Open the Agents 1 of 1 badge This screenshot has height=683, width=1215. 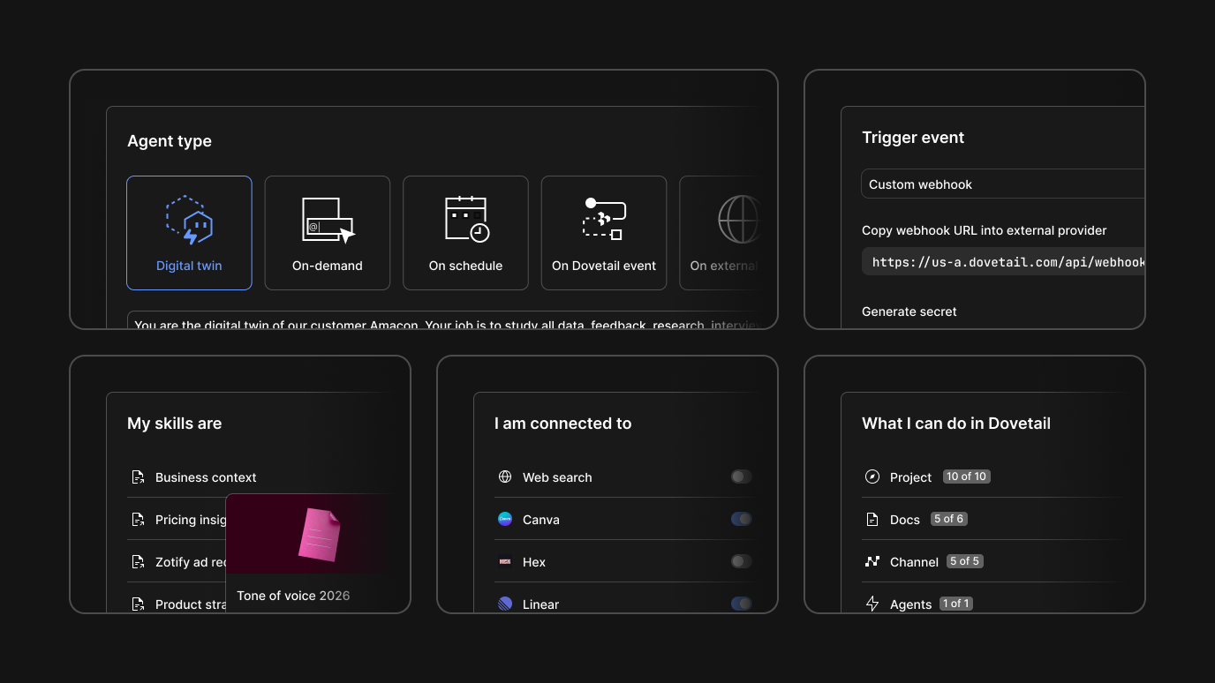955,604
